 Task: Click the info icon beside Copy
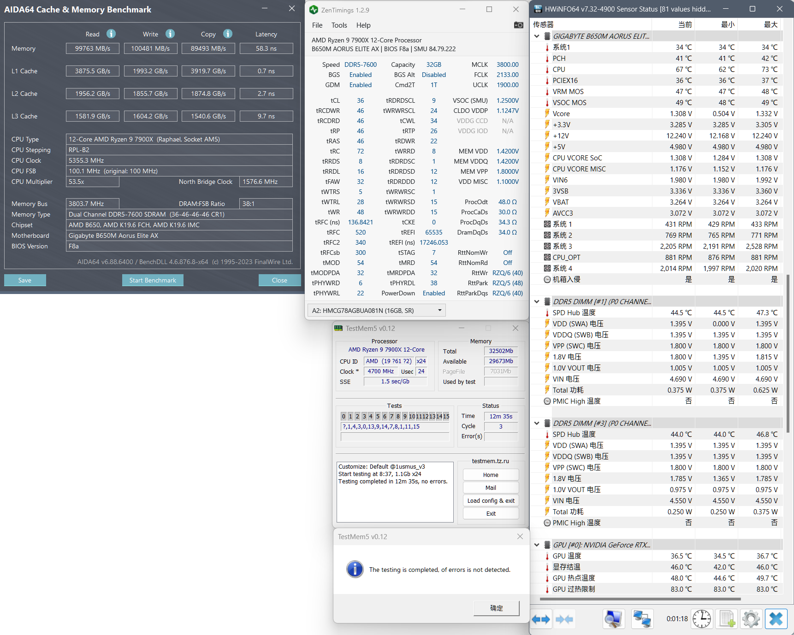(x=228, y=34)
